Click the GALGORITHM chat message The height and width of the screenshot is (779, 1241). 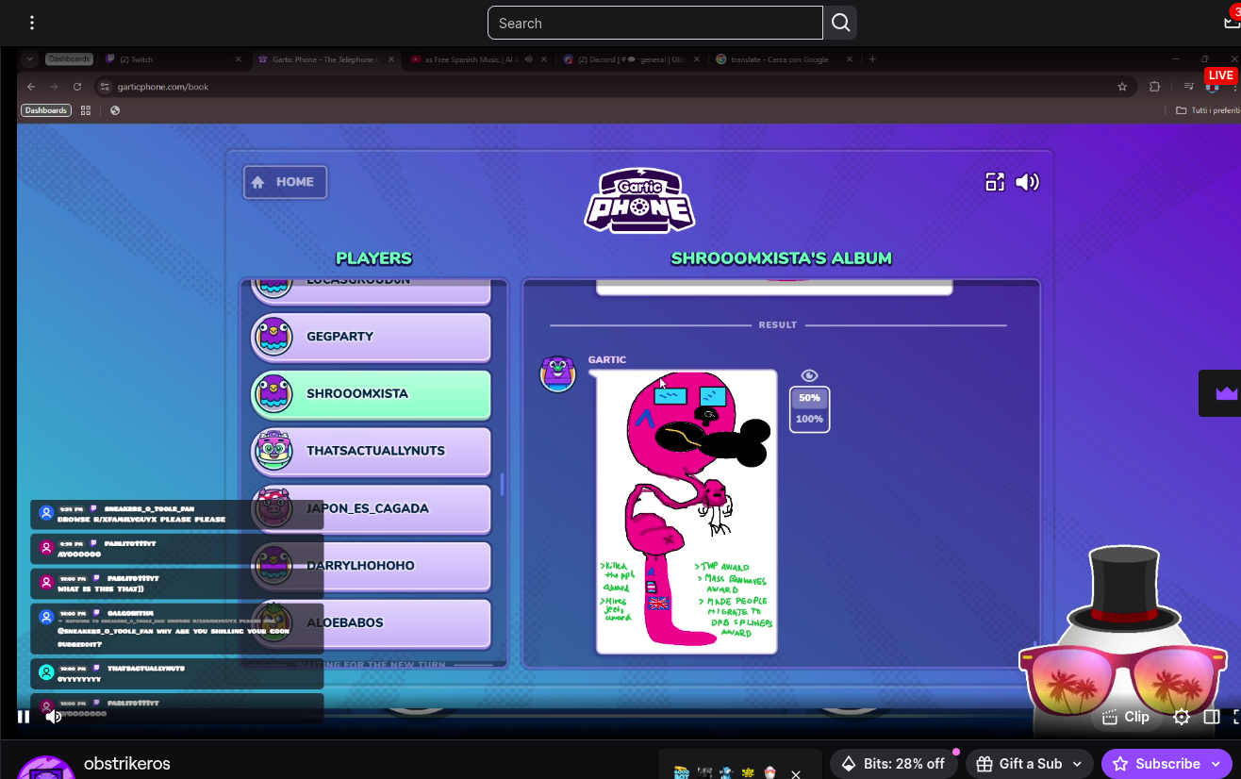[x=177, y=627]
